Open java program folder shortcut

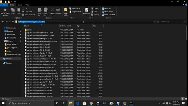12,48
